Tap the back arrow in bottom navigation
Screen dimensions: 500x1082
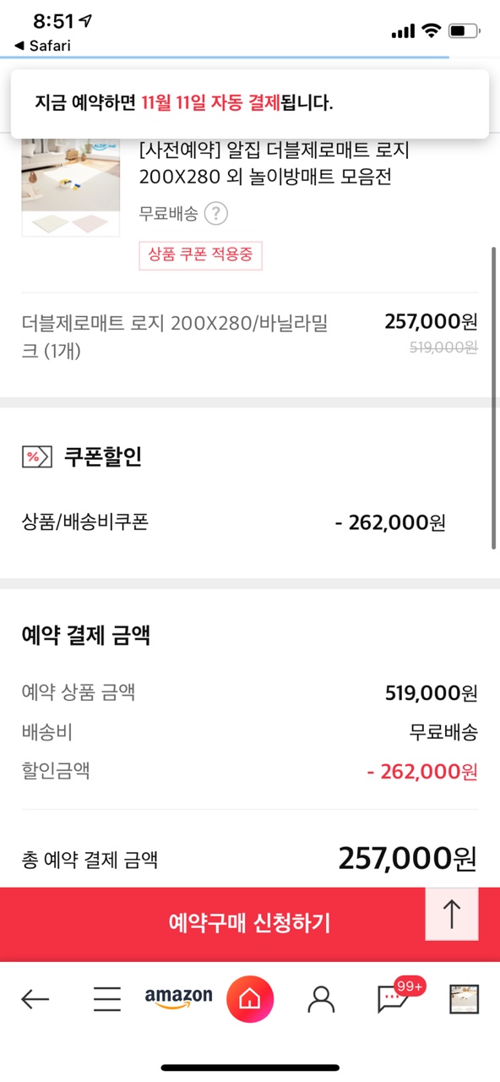pos(35,1000)
